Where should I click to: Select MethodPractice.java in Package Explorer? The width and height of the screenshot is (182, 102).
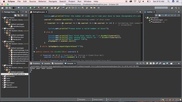coord(20,57)
